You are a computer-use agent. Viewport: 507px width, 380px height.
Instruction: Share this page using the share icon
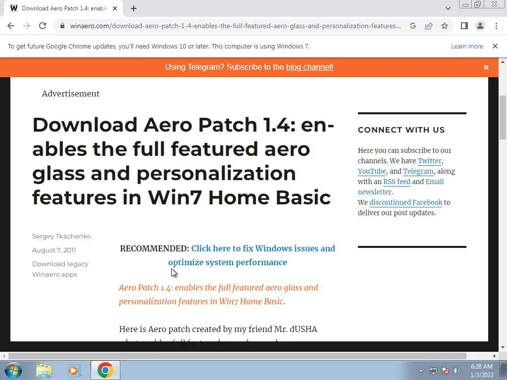429,26
